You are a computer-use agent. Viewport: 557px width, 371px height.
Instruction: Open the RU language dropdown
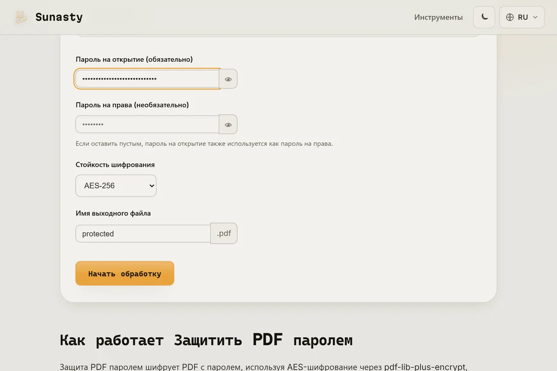point(522,17)
